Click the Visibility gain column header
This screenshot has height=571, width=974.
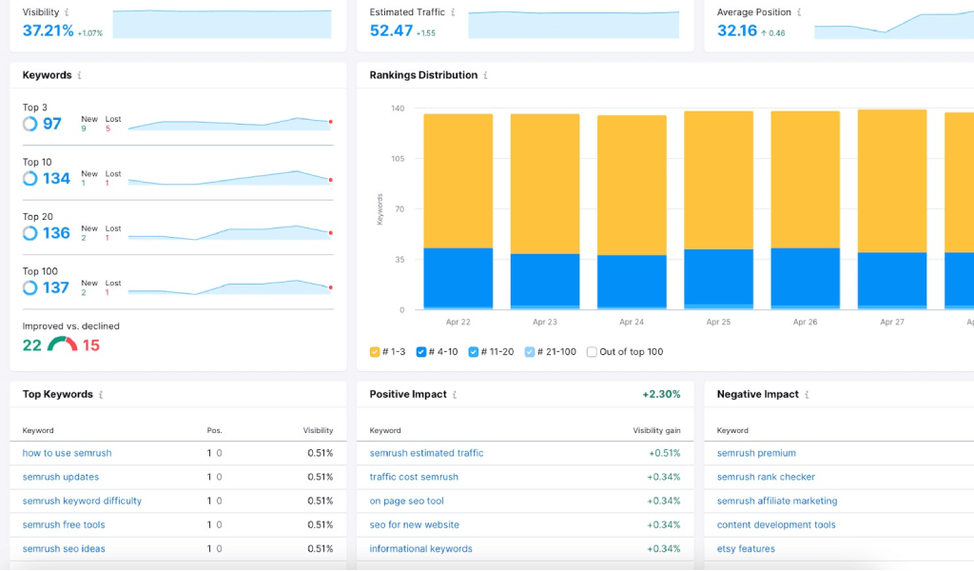coord(656,430)
